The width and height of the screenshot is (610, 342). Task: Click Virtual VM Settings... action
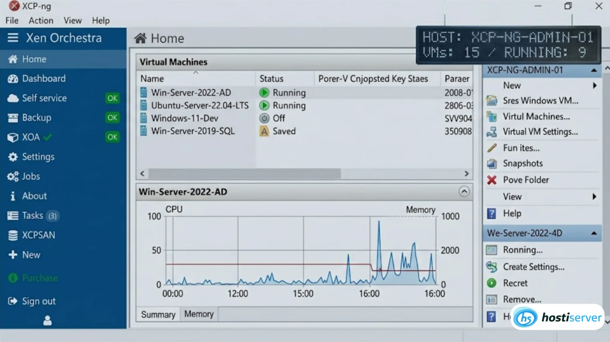540,132
